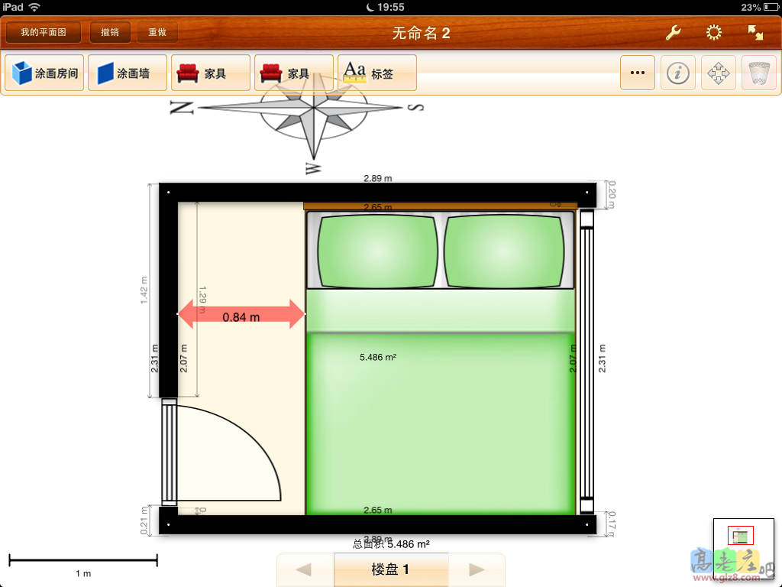The width and height of the screenshot is (782, 587).
Task: Show object info with the i icon
Action: coord(678,73)
